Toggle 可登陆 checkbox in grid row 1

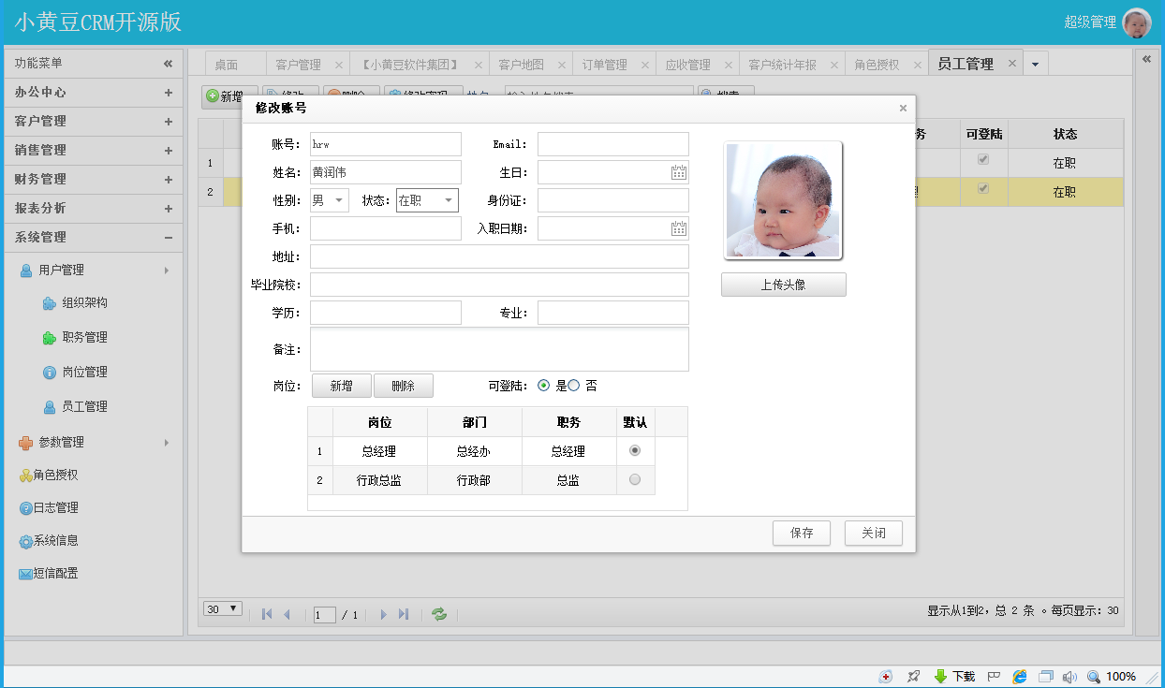tap(982, 159)
